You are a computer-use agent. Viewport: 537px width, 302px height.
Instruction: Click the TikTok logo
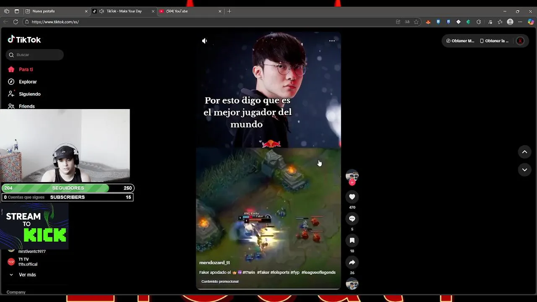click(x=24, y=39)
